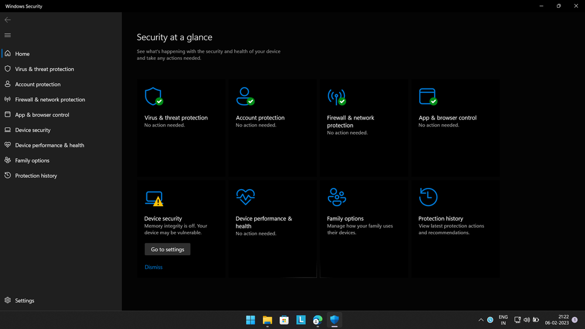
Task: Open Microsoft Store from taskbar
Action: point(284,320)
